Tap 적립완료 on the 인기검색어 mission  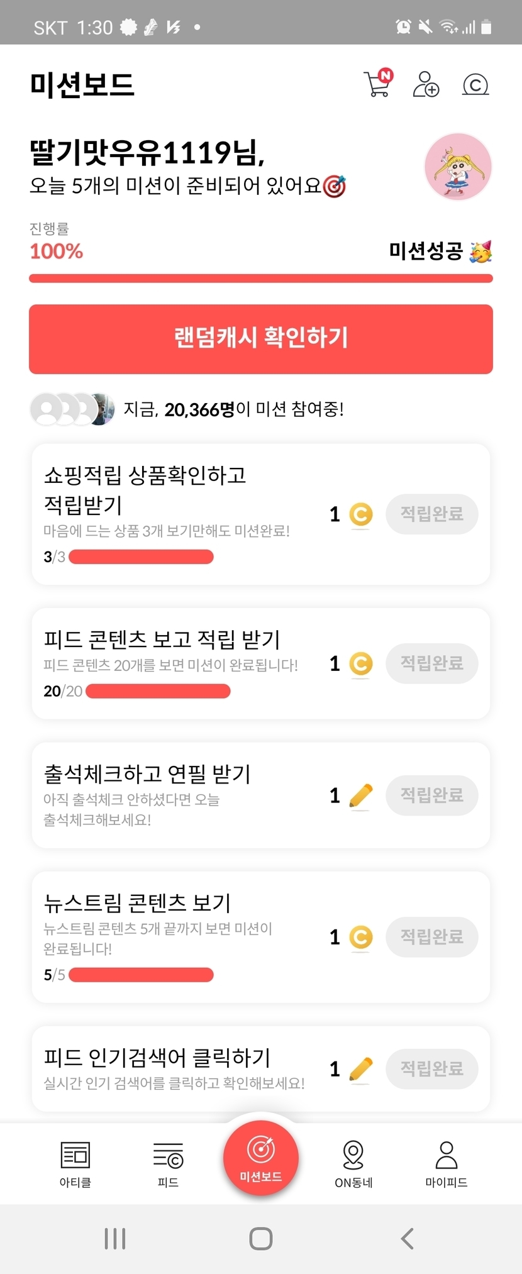point(431,1068)
